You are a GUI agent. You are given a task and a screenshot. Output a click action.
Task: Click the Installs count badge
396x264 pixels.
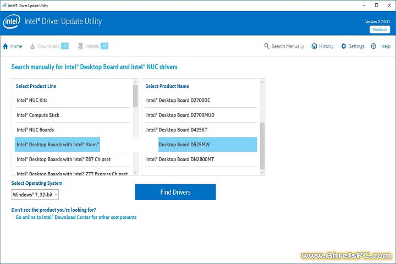tap(105, 46)
